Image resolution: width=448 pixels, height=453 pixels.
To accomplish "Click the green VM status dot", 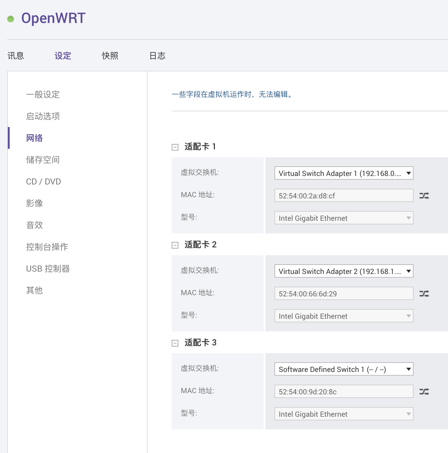I will click(11, 19).
